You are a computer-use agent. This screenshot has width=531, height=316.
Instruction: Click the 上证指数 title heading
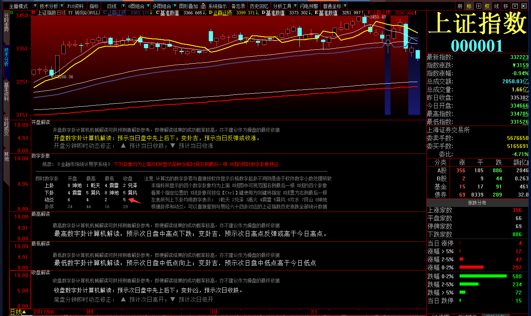pyautogui.click(x=478, y=24)
